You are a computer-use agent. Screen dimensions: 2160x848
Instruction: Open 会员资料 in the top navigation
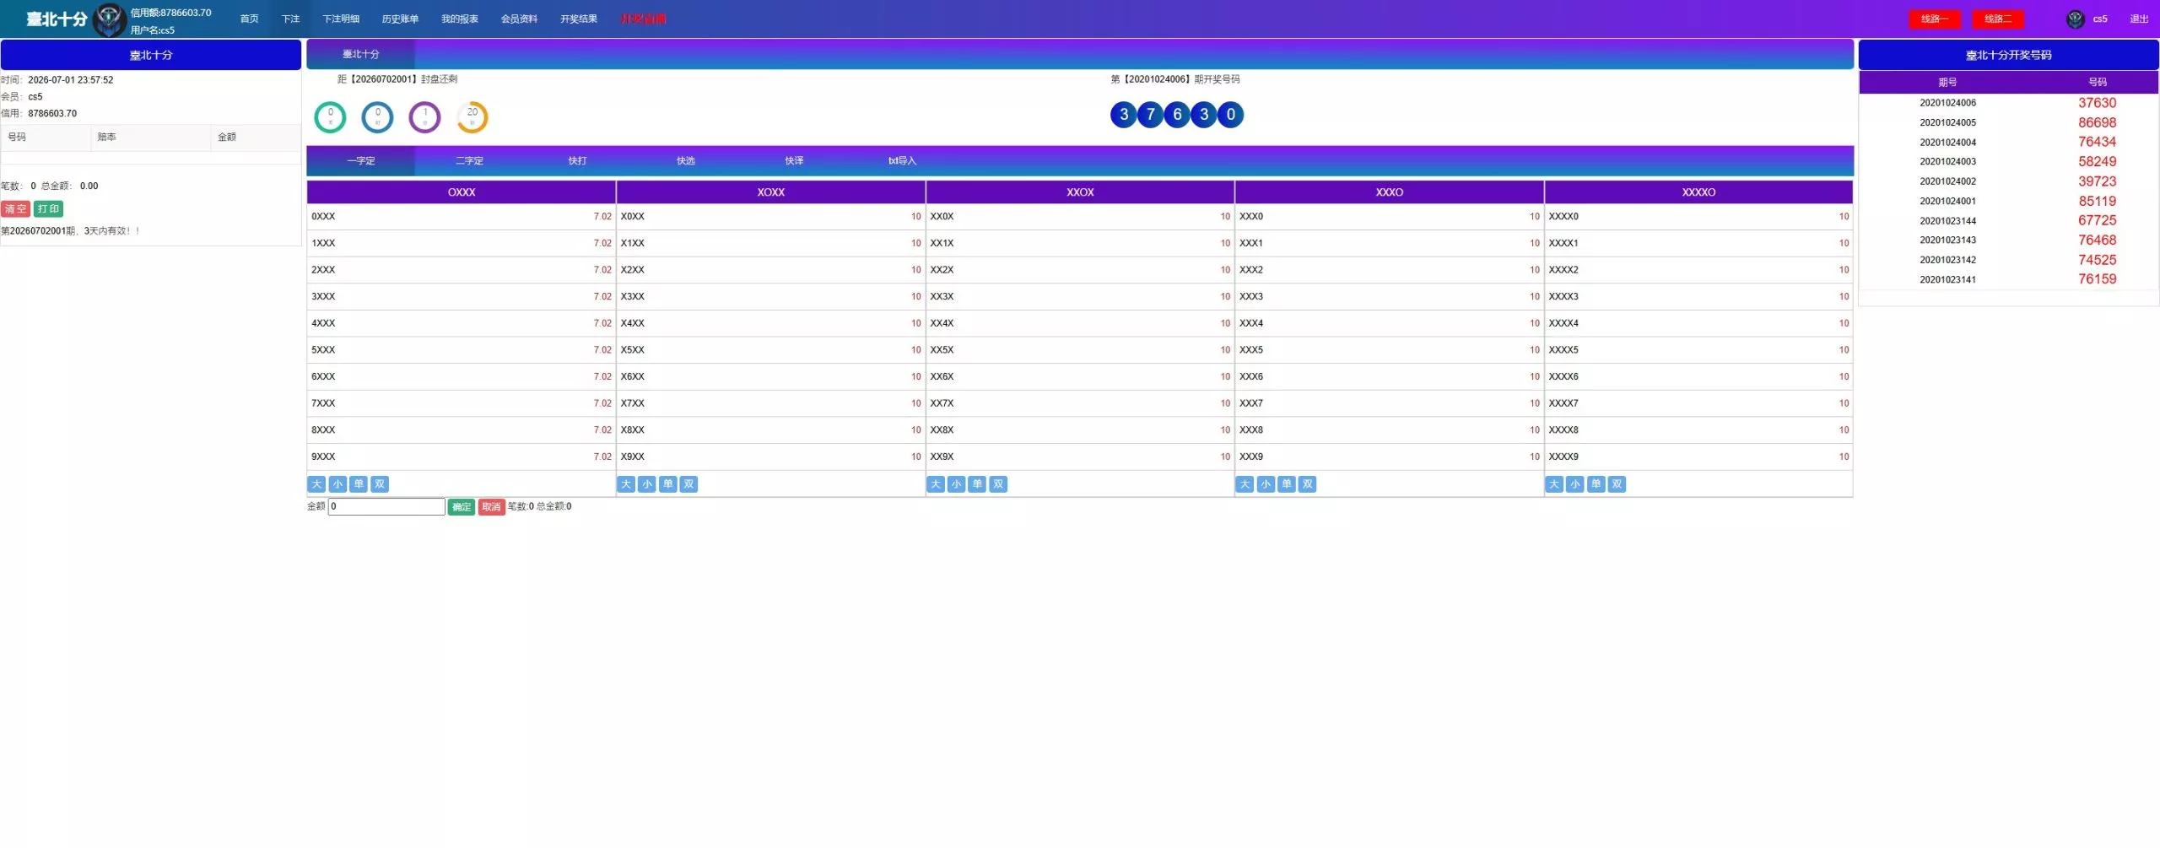(x=519, y=19)
